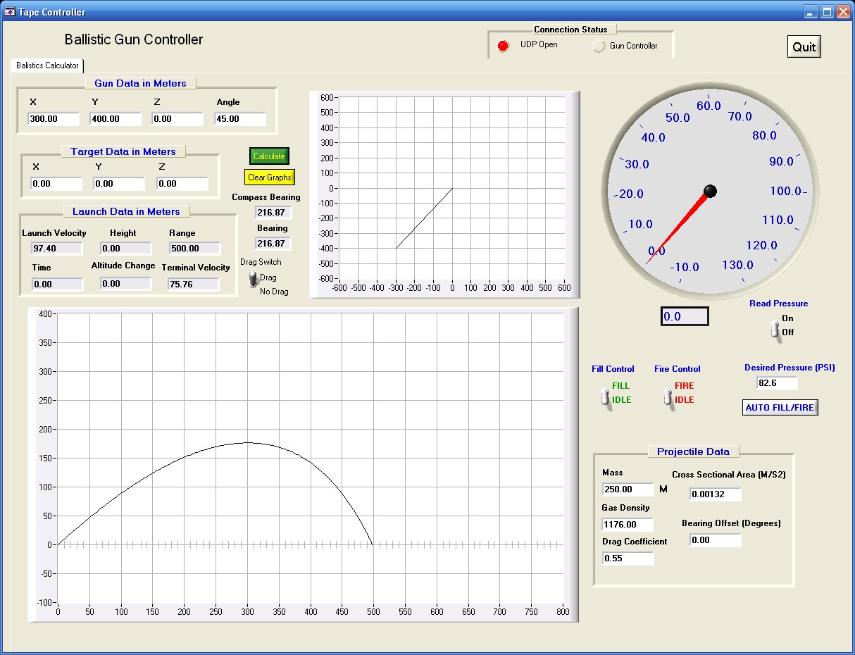This screenshot has width=855, height=655.
Task: Click the Desired Pressure PSI field
Action: tap(777, 383)
